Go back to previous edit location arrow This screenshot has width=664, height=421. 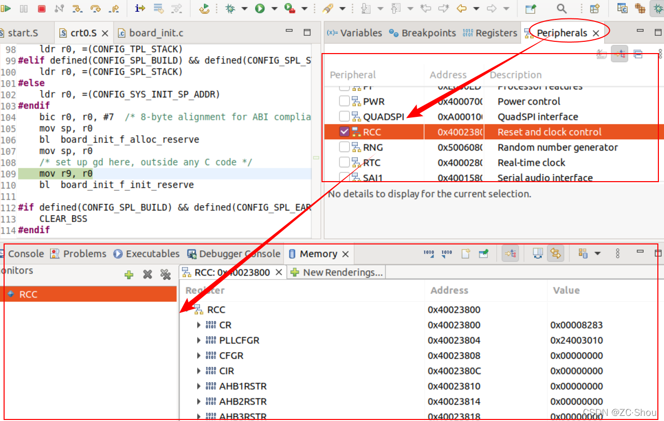coord(462,8)
